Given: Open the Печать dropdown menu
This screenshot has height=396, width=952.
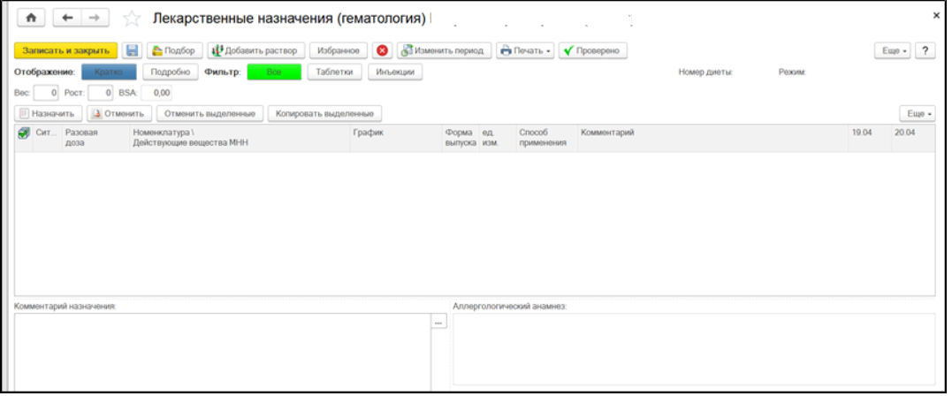Looking at the screenshot, I should (x=525, y=50).
